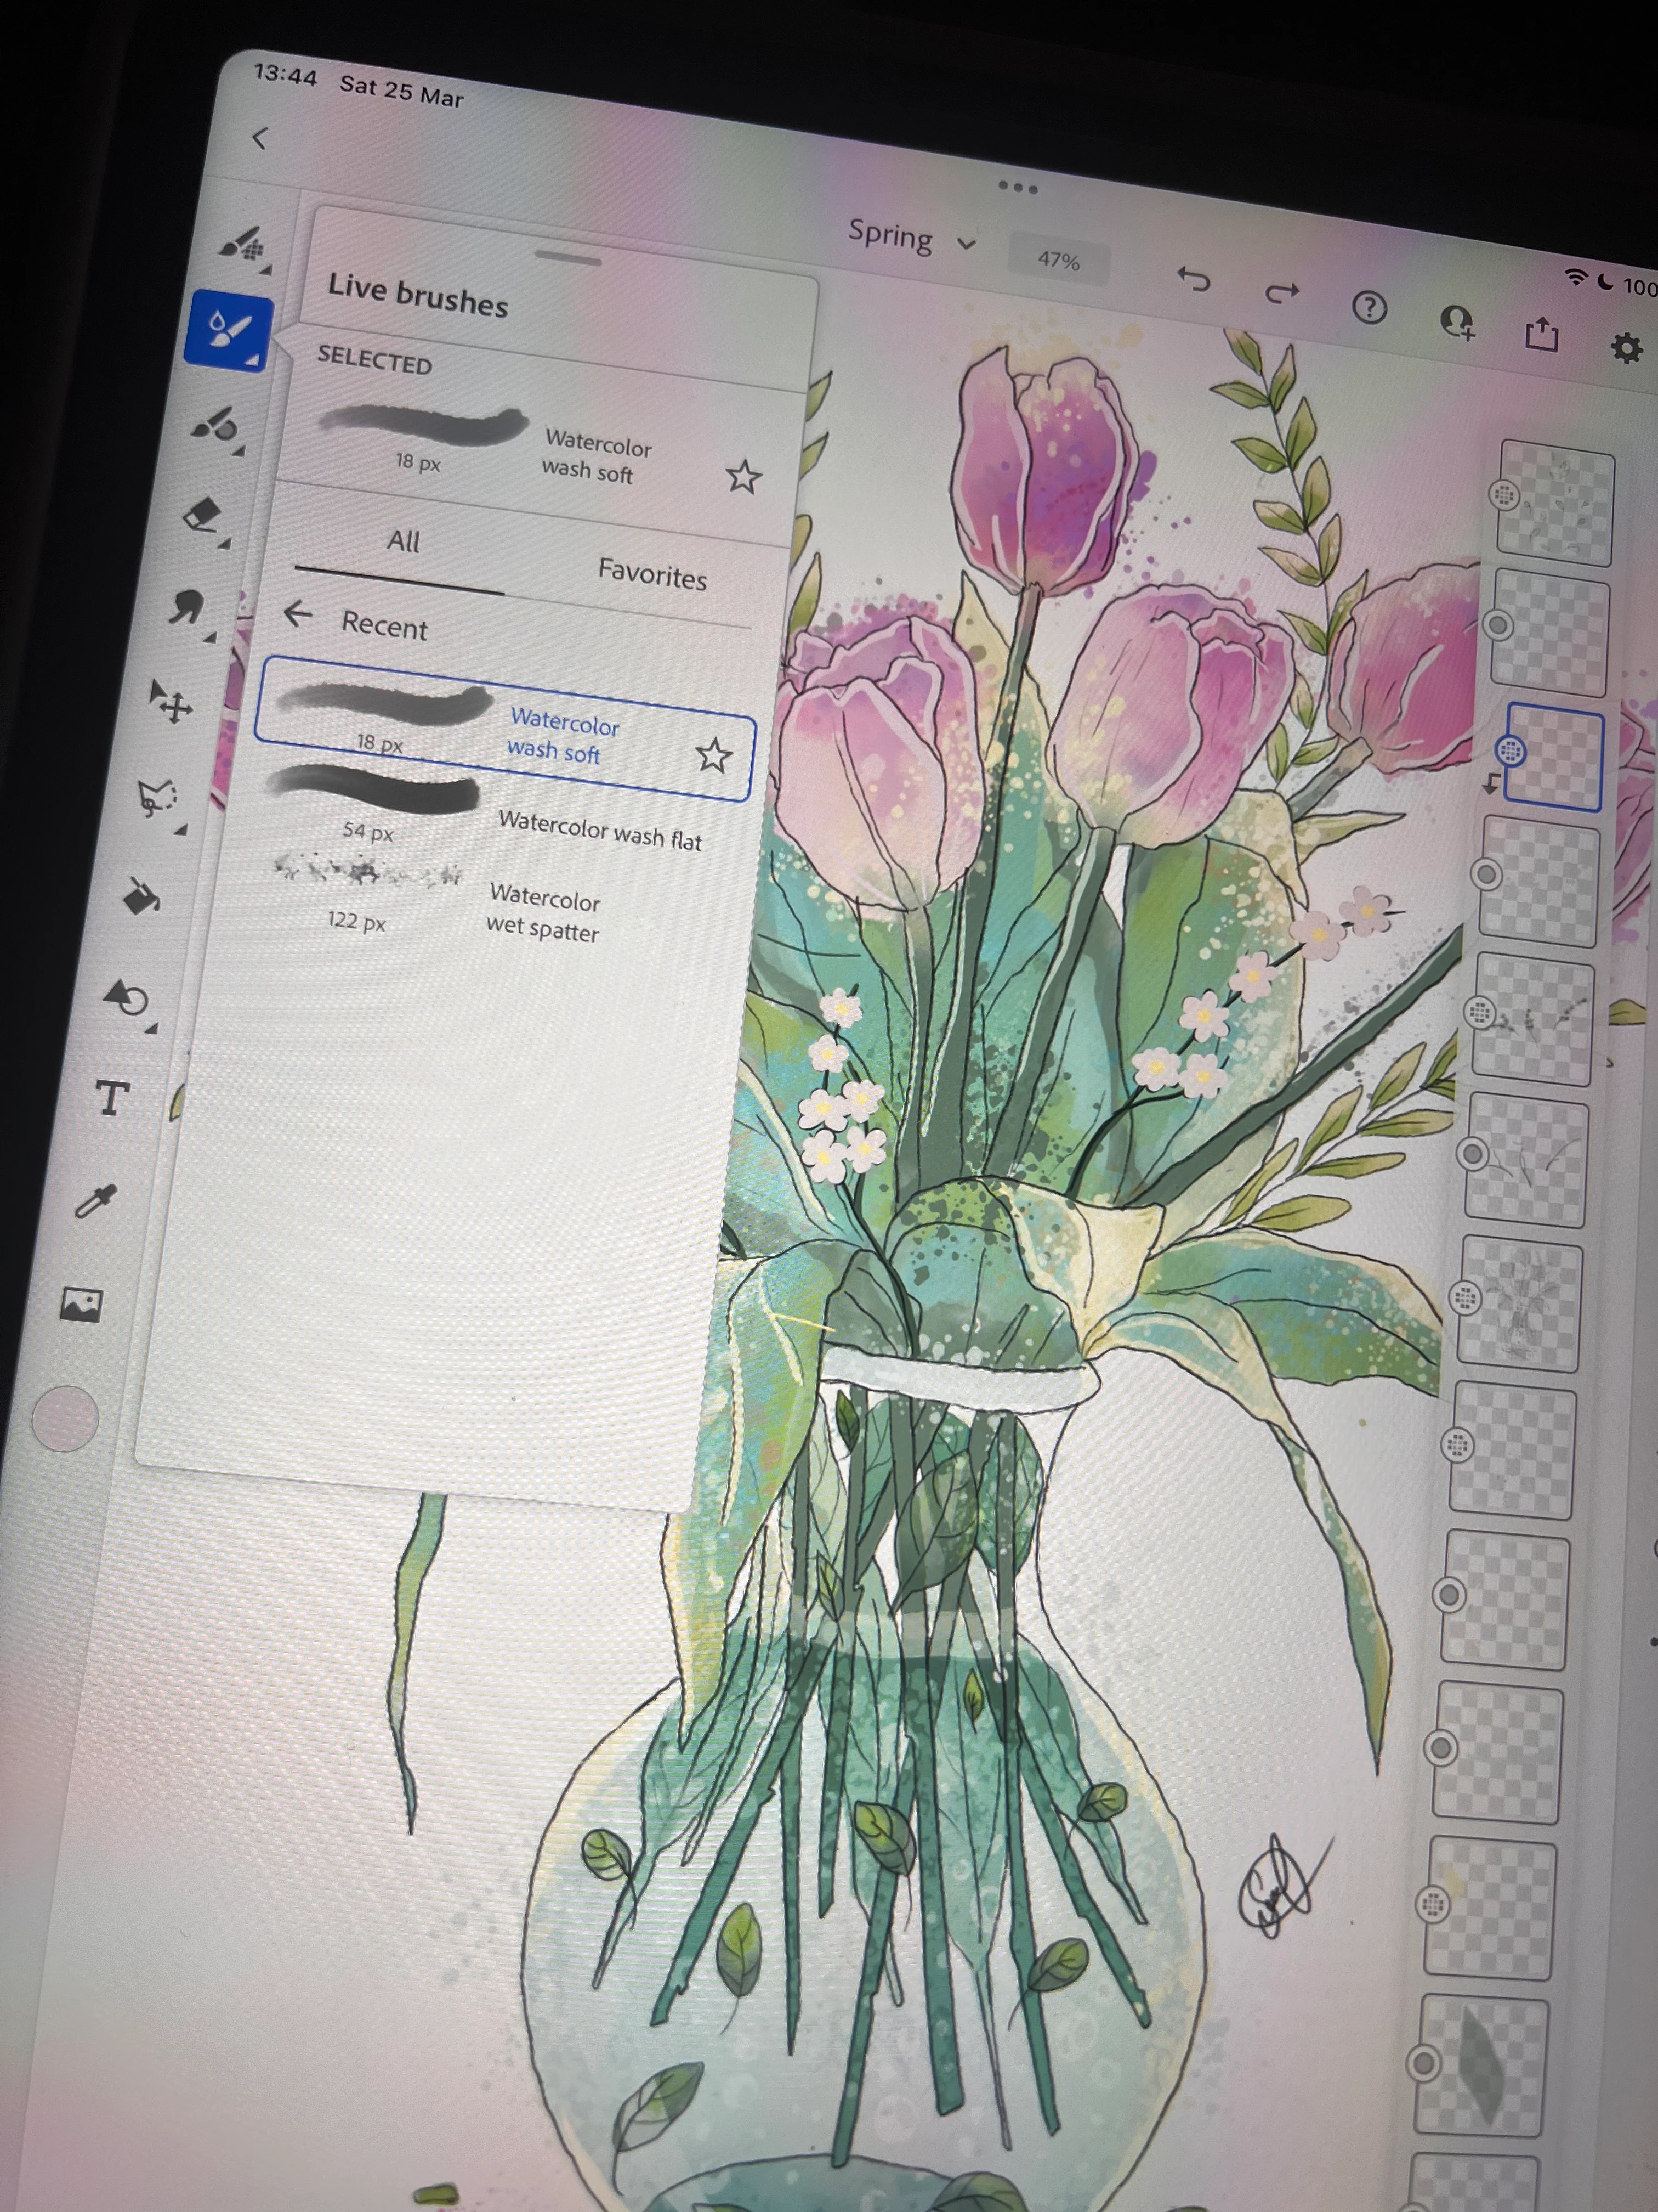Toggle visibility of the top layer
The width and height of the screenshot is (1658, 2212).
tap(1505, 494)
